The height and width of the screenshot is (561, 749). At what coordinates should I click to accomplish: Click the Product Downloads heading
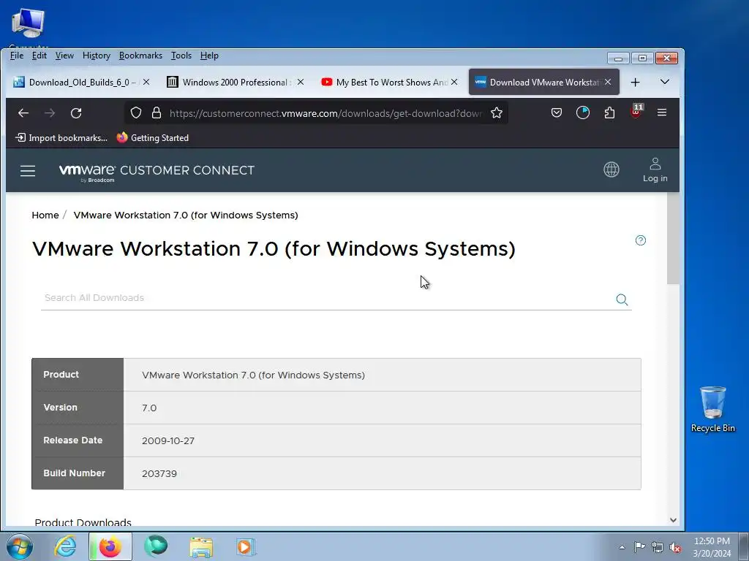[83, 522]
